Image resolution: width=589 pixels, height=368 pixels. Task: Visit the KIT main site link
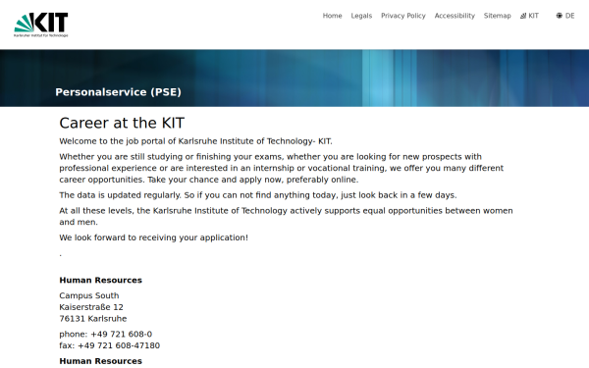coord(529,16)
